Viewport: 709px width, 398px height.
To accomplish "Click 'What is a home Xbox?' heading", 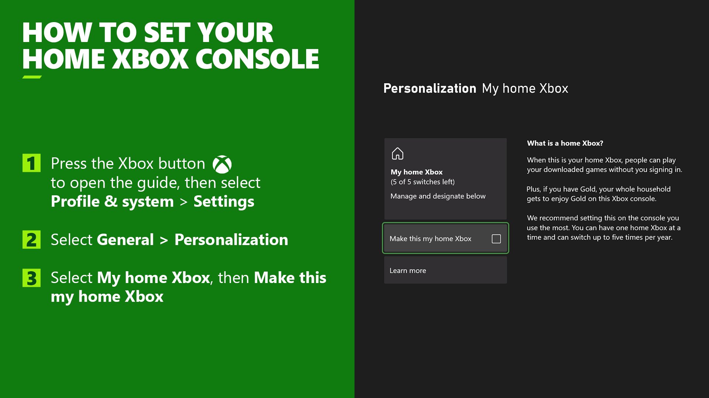I will coord(565,143).
